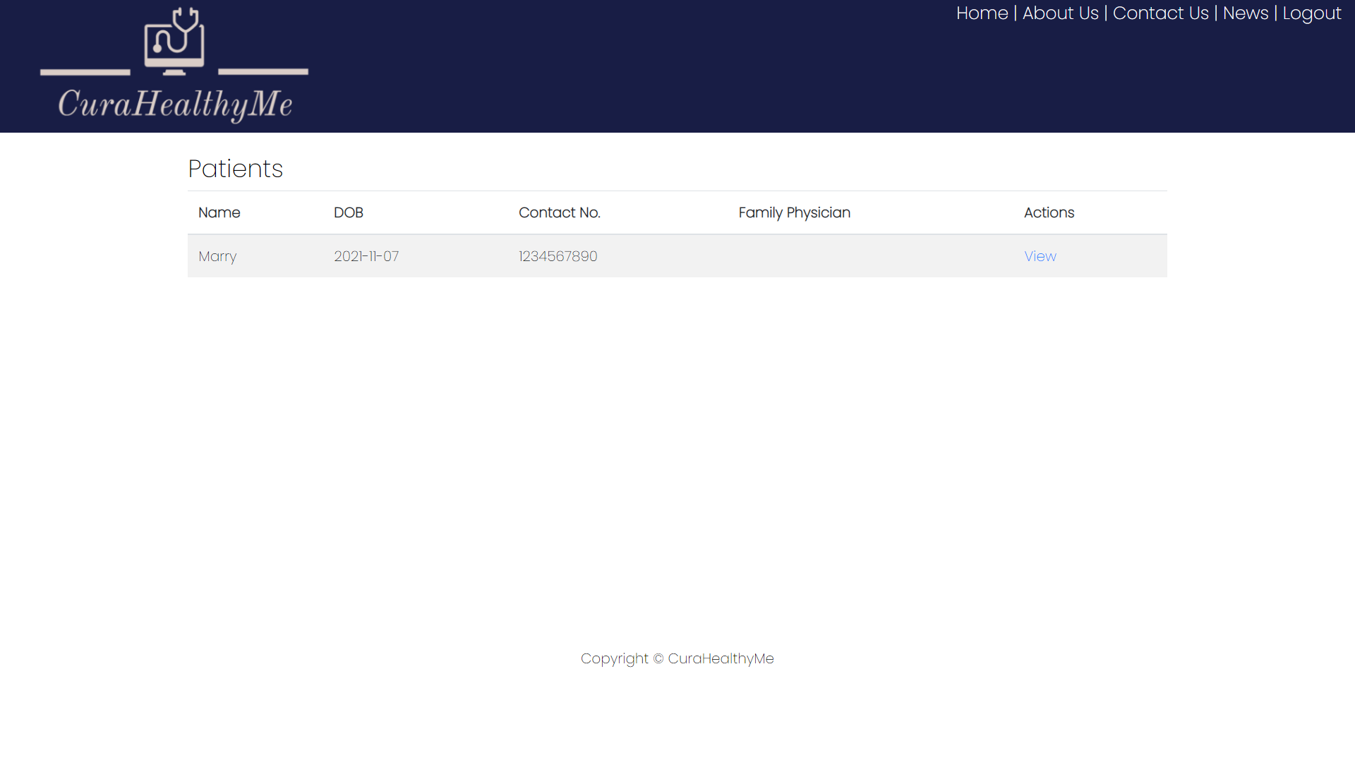Click the Name column header
Screen dimensions: 1355x760
pos(219,212)
